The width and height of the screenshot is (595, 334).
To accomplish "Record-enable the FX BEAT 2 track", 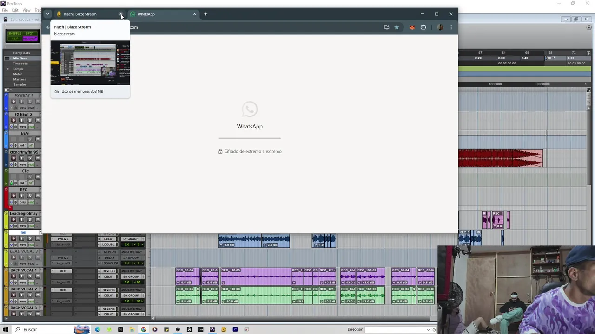I will click(13, 120).
